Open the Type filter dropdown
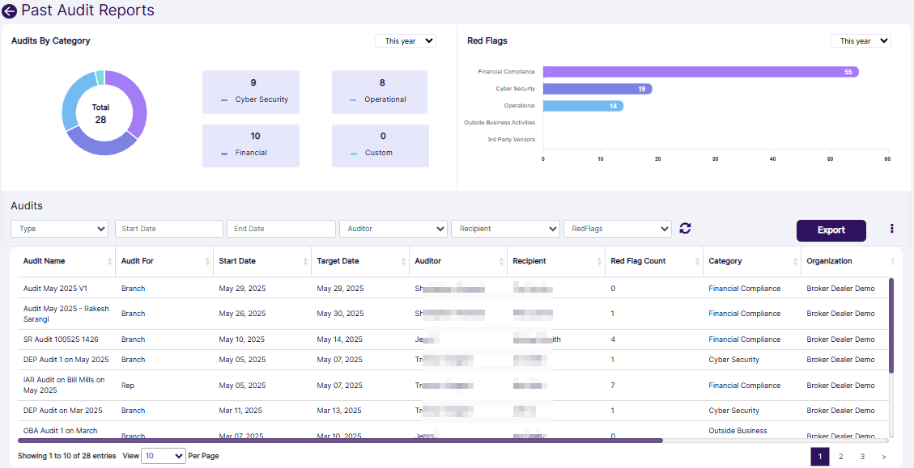Viewport: 914px width, 468px height. (59, 229)
